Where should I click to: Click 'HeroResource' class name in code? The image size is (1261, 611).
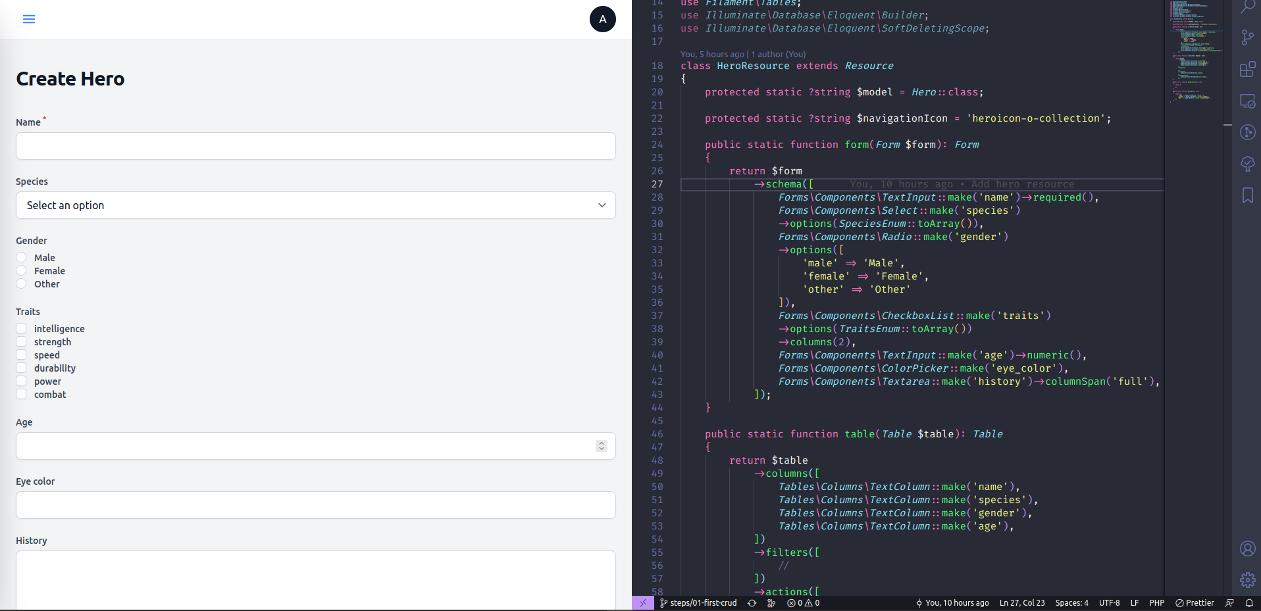click(x=753, y=66)
